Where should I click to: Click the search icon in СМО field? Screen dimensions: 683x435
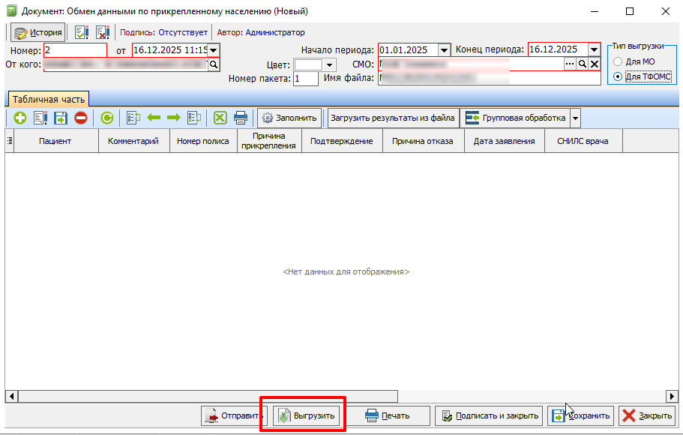[x=582, y=65]
